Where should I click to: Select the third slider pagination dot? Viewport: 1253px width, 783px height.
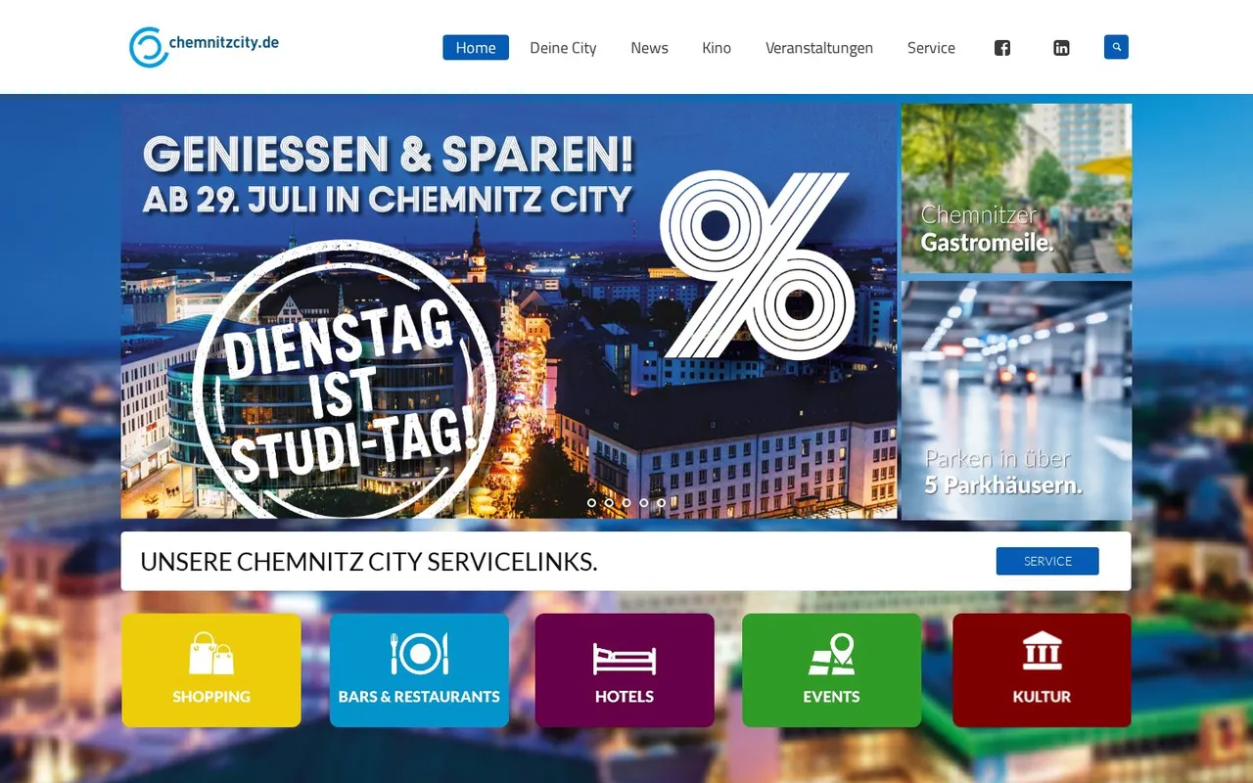point(626,502)
